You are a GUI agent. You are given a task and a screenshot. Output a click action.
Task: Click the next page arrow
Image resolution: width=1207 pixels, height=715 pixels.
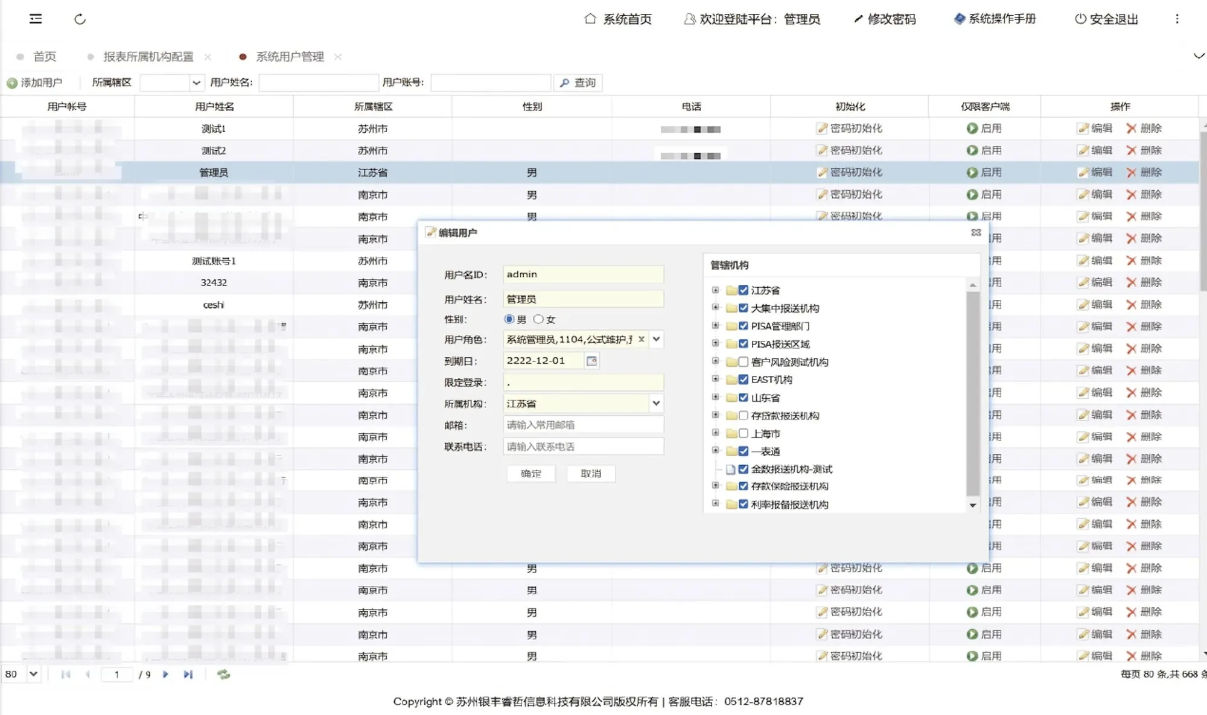tap(165, 675)
